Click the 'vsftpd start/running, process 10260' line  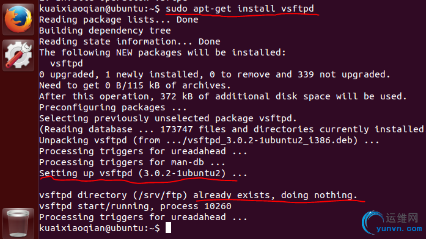coord(135,207)
